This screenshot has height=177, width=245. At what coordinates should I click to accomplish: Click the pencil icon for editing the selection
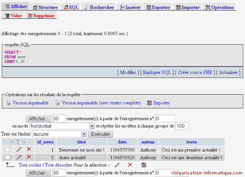pos(117,165)
